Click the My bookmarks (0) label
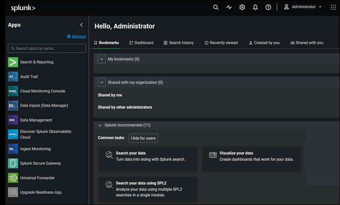 123,59
